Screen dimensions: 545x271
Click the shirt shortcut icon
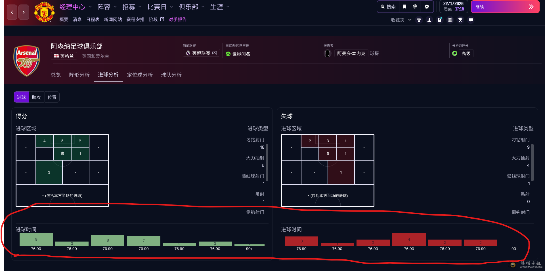419,20
